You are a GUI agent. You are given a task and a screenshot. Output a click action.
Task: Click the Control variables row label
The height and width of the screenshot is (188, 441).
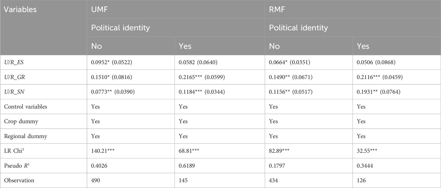25,107
